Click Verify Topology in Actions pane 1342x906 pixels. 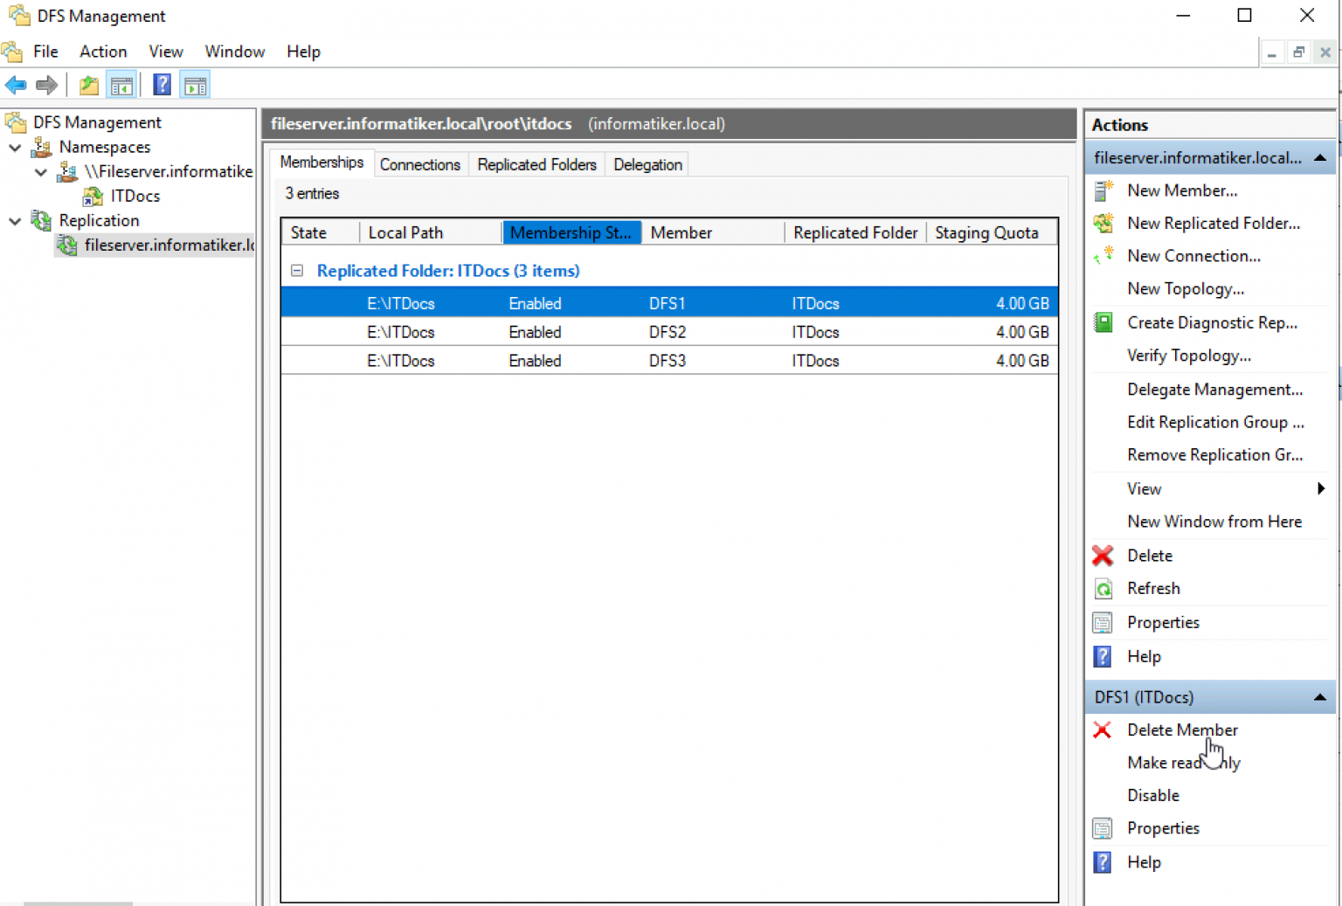tap(1188, 356)
